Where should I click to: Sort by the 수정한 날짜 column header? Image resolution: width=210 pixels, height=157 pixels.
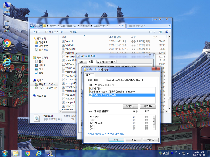click(x=119, y=37)
